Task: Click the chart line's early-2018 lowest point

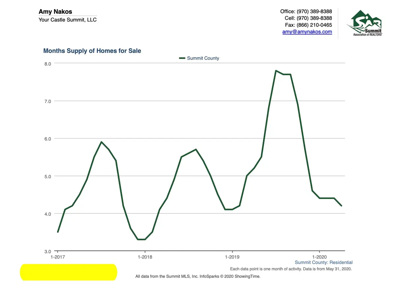Action: (x=141, y=239)
